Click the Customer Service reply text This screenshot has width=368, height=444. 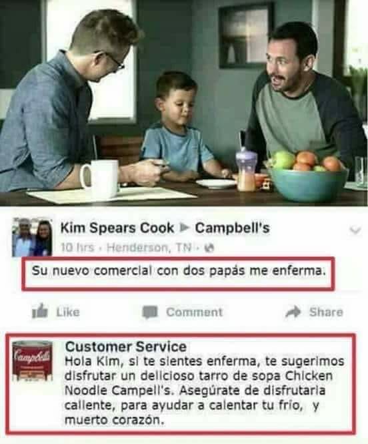(204, 391)
